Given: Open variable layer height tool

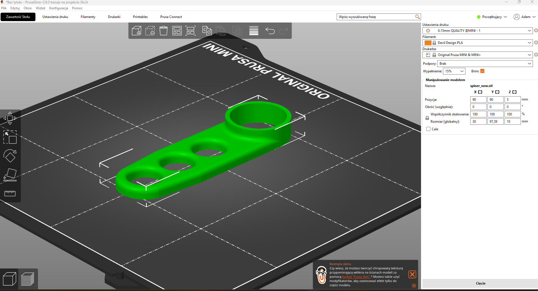Looking at the screenshot, I should (x=254, y=31).
